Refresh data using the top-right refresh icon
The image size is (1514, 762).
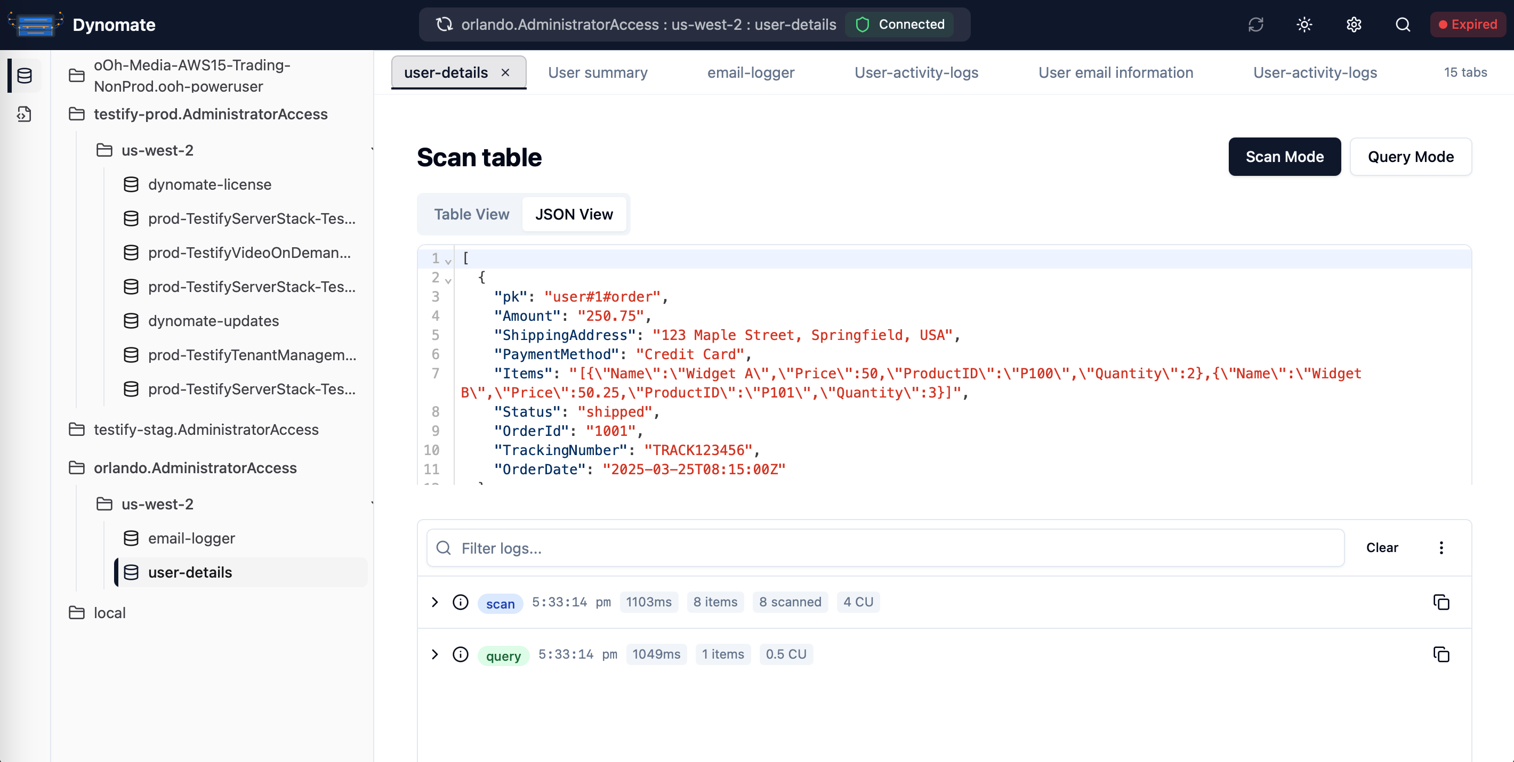(x=1257, y=25)
